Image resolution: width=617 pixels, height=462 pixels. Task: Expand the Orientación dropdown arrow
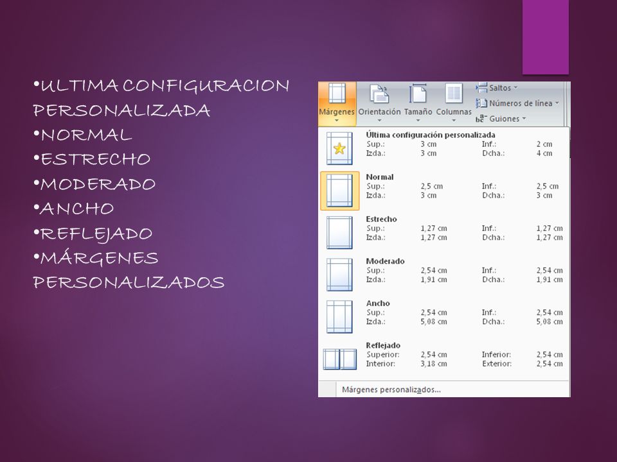pyautogui.click(x=379, y=121)
